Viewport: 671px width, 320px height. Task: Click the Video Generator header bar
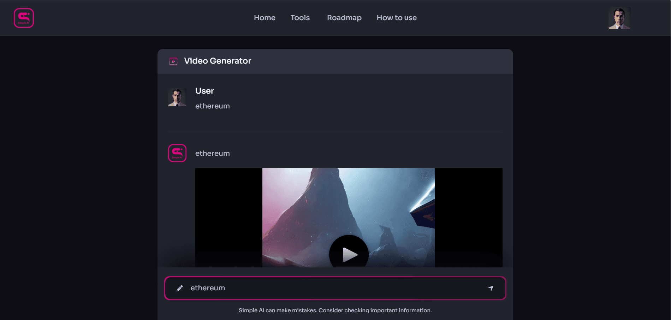335,61
